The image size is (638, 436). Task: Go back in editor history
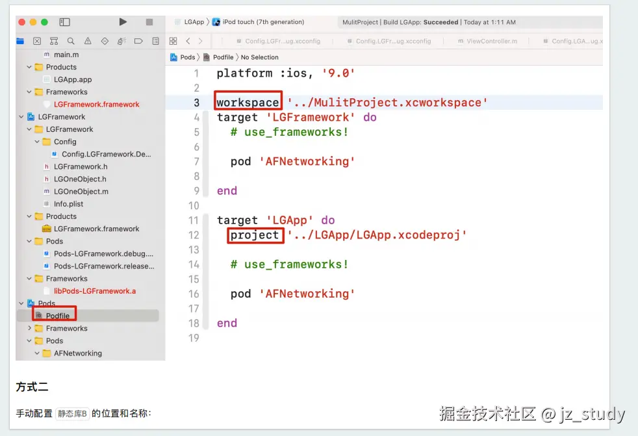(x=188, y=41)
